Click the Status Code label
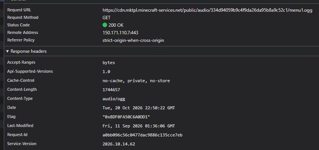The width and height of the screenshot is (319, 150). (18, 25)
